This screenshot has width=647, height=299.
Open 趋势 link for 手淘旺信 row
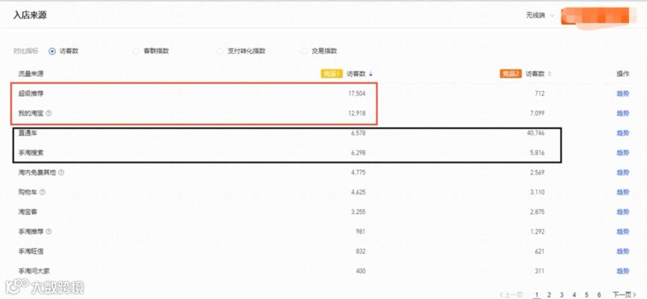click(622, 251)
